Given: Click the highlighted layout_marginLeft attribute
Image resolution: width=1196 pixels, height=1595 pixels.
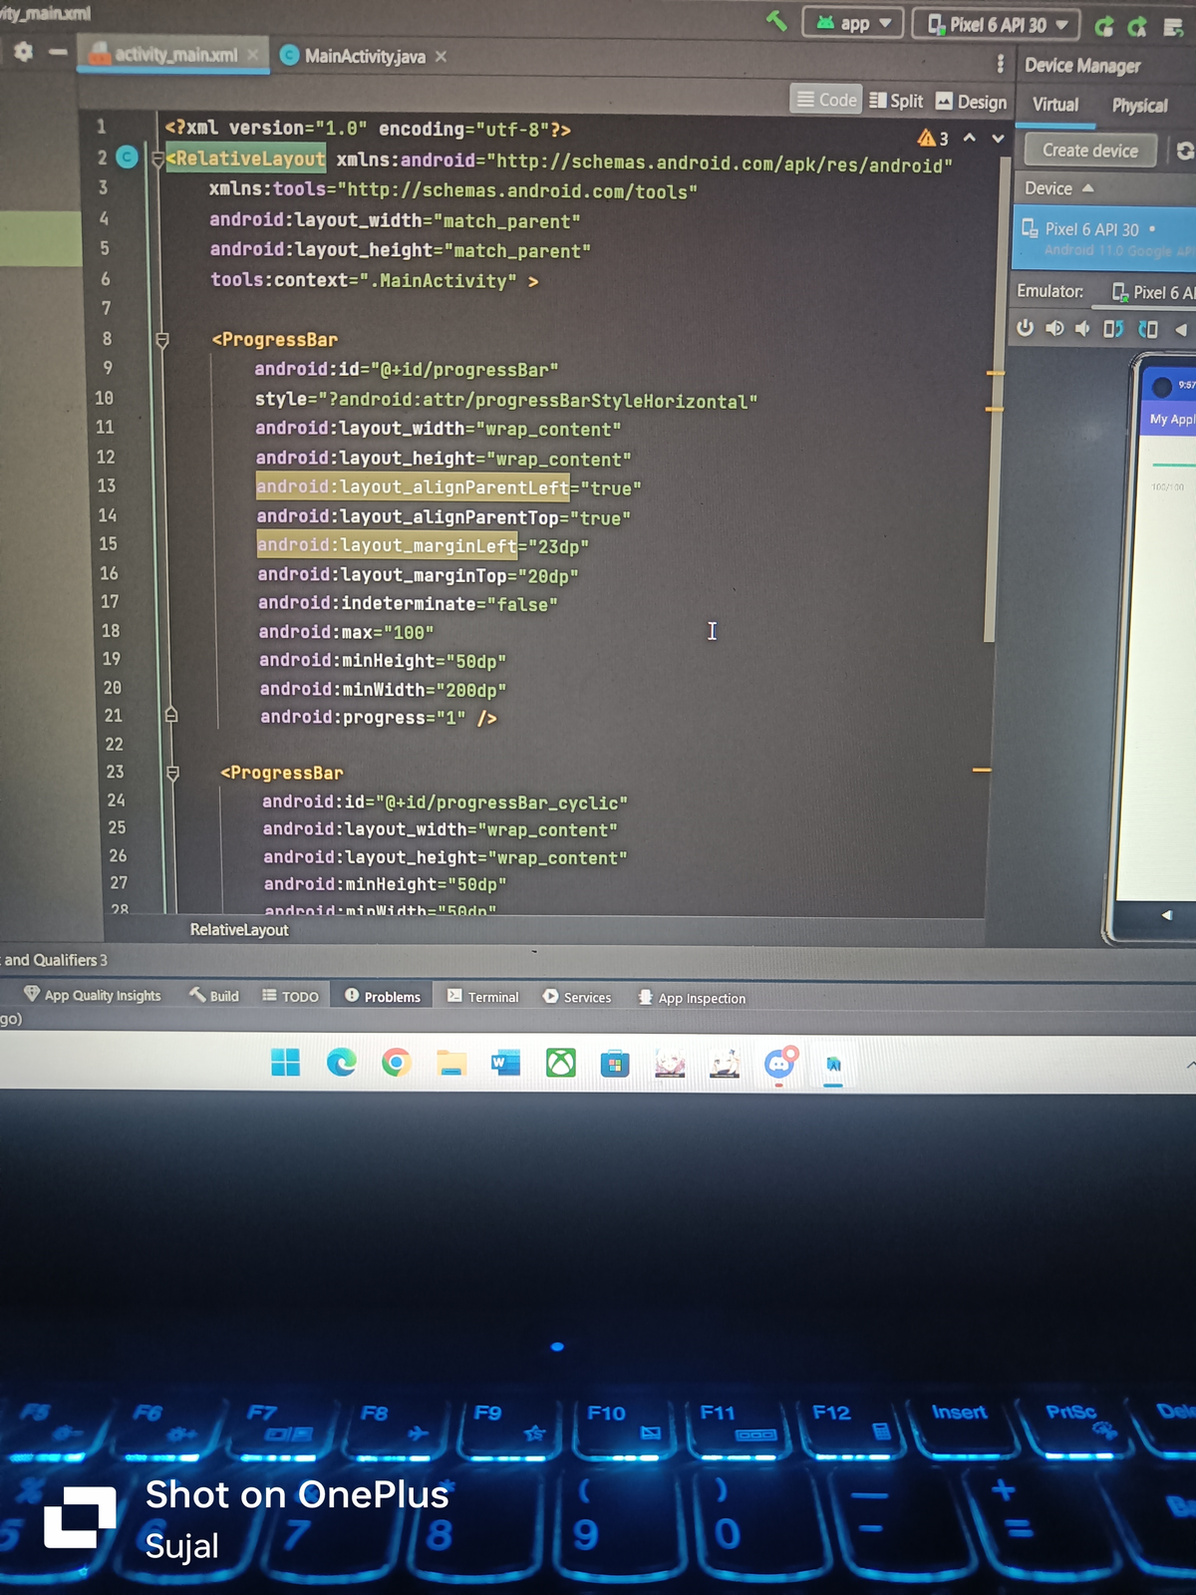Looking at the screenshot, I should coord(387,545).
